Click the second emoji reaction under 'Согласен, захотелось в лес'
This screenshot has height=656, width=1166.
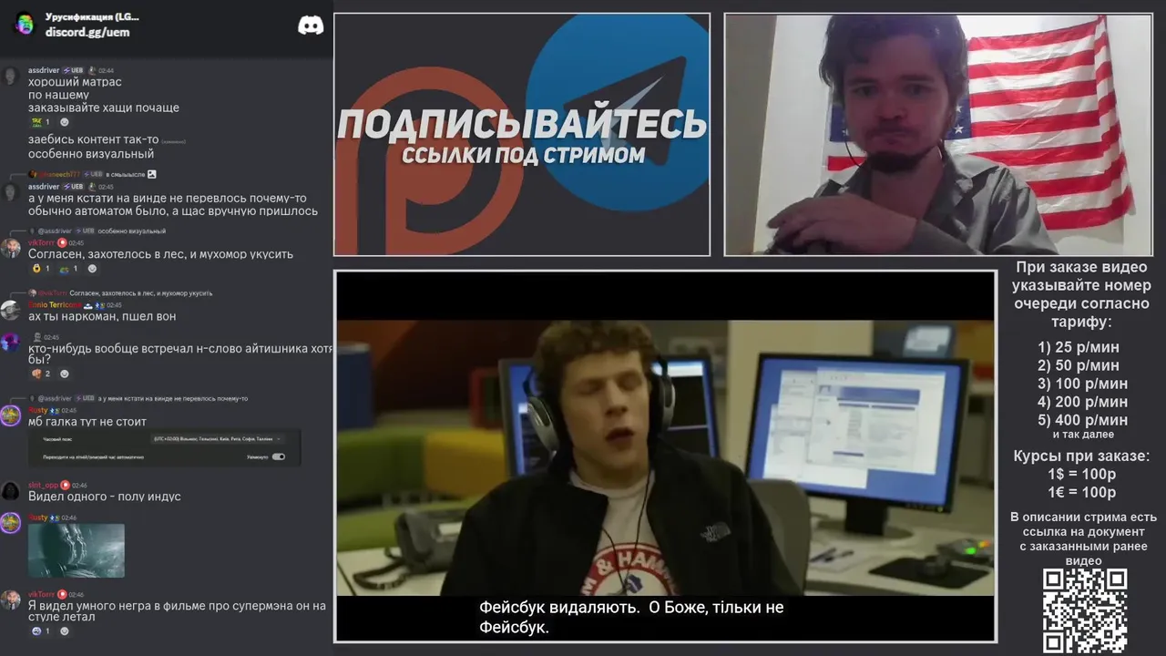pyautogui.click(x=69, y=269)
